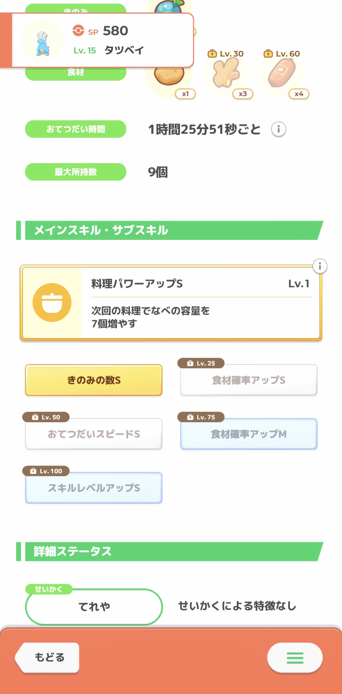Tap the てれや nature box

(x=94, y=607)
